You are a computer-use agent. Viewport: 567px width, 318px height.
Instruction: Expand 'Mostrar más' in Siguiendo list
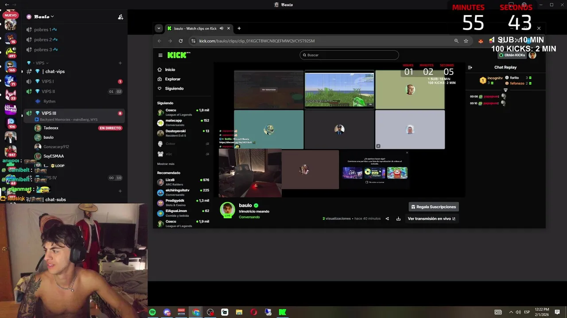click(166, 164)
